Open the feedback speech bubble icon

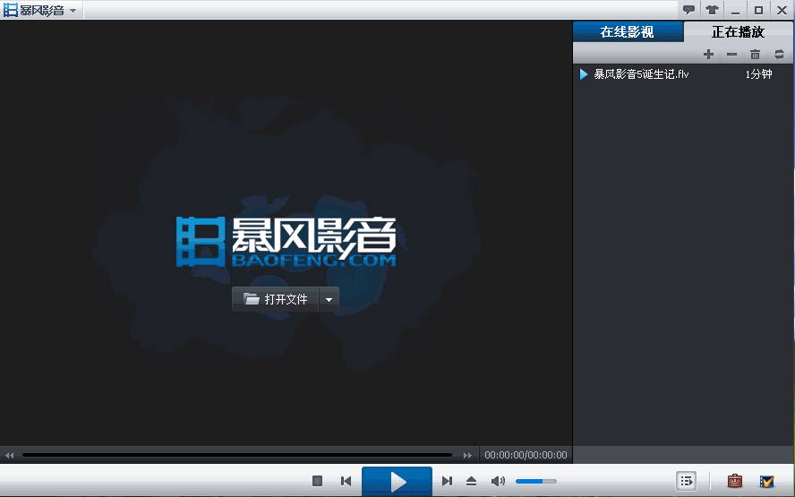tap(688, 10)
